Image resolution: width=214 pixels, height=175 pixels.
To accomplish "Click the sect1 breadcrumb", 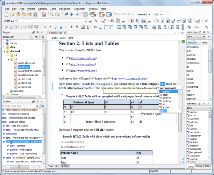I will (x=63, y=38).
